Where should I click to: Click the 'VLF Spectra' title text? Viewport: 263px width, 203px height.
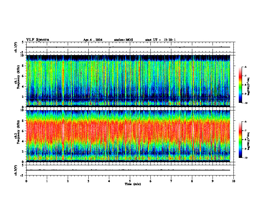38,40
